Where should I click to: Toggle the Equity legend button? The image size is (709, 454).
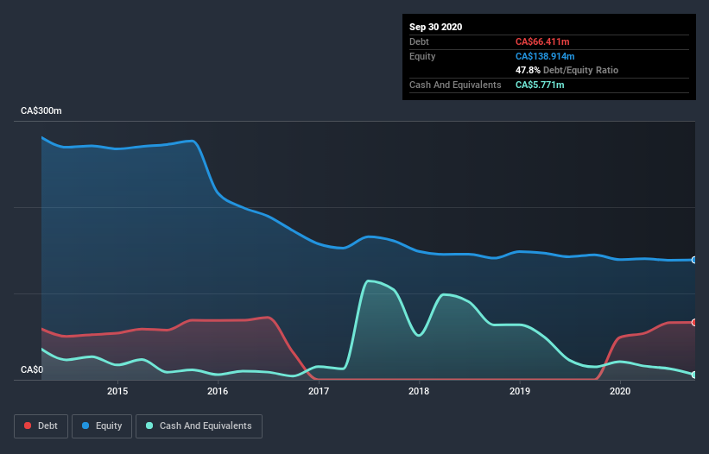point(102,426)
